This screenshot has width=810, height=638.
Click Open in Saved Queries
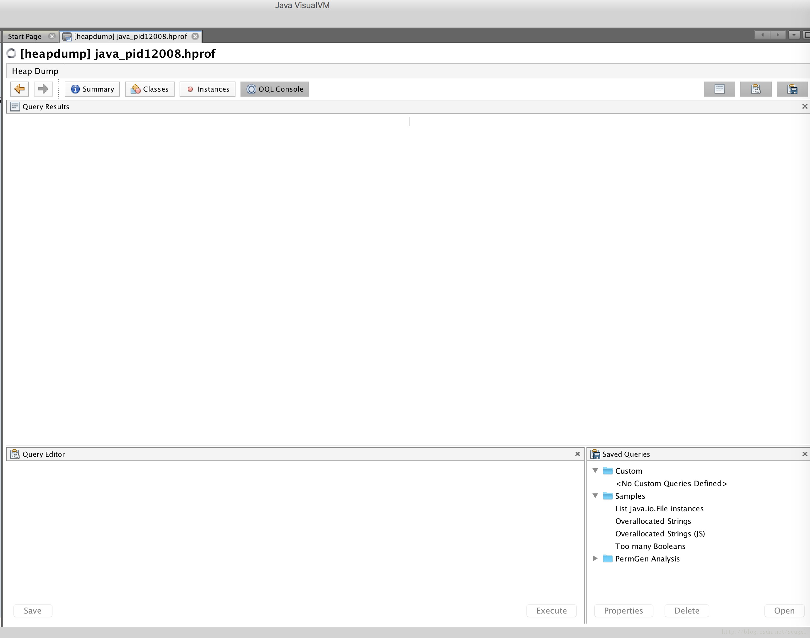point(784,611)
